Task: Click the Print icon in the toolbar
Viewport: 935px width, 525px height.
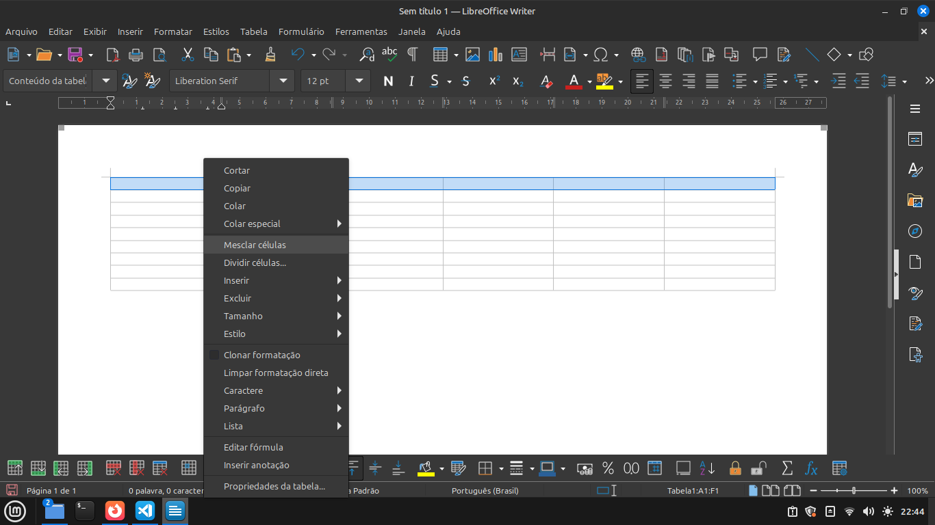Action: (136, 55)
